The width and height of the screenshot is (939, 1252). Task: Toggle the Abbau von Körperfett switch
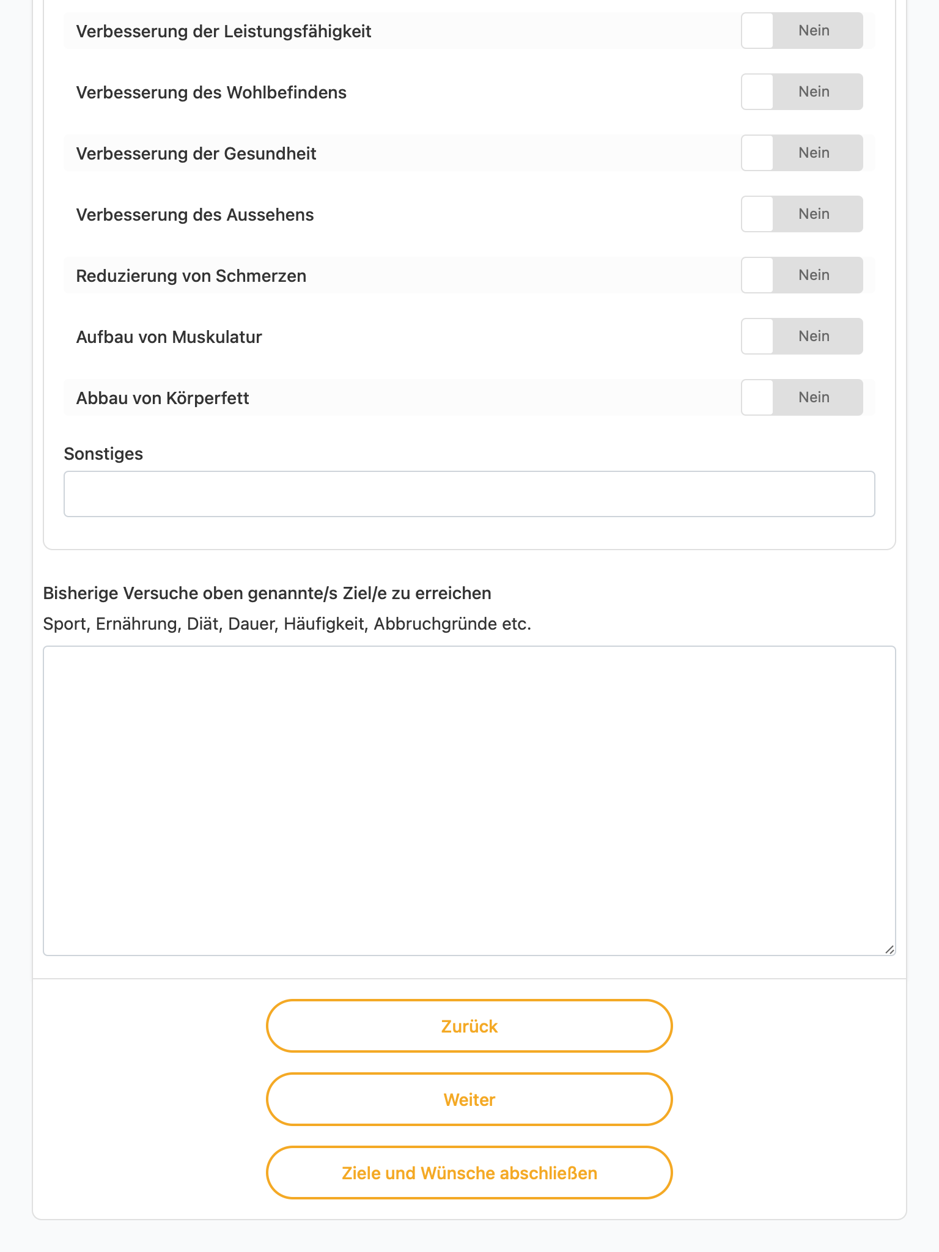(x=802, y=397)
